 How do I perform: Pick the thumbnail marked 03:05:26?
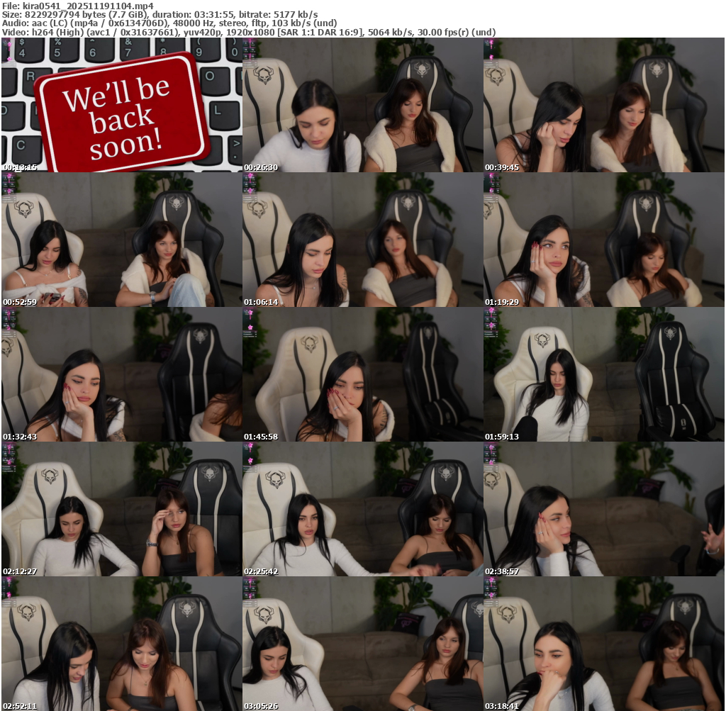[x=362, y=644]
